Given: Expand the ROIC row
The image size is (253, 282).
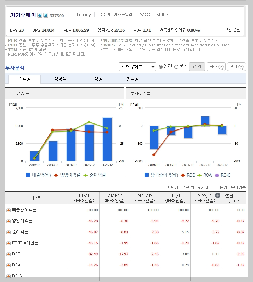Looking at the screenshot, I should [x=9, y=276].
